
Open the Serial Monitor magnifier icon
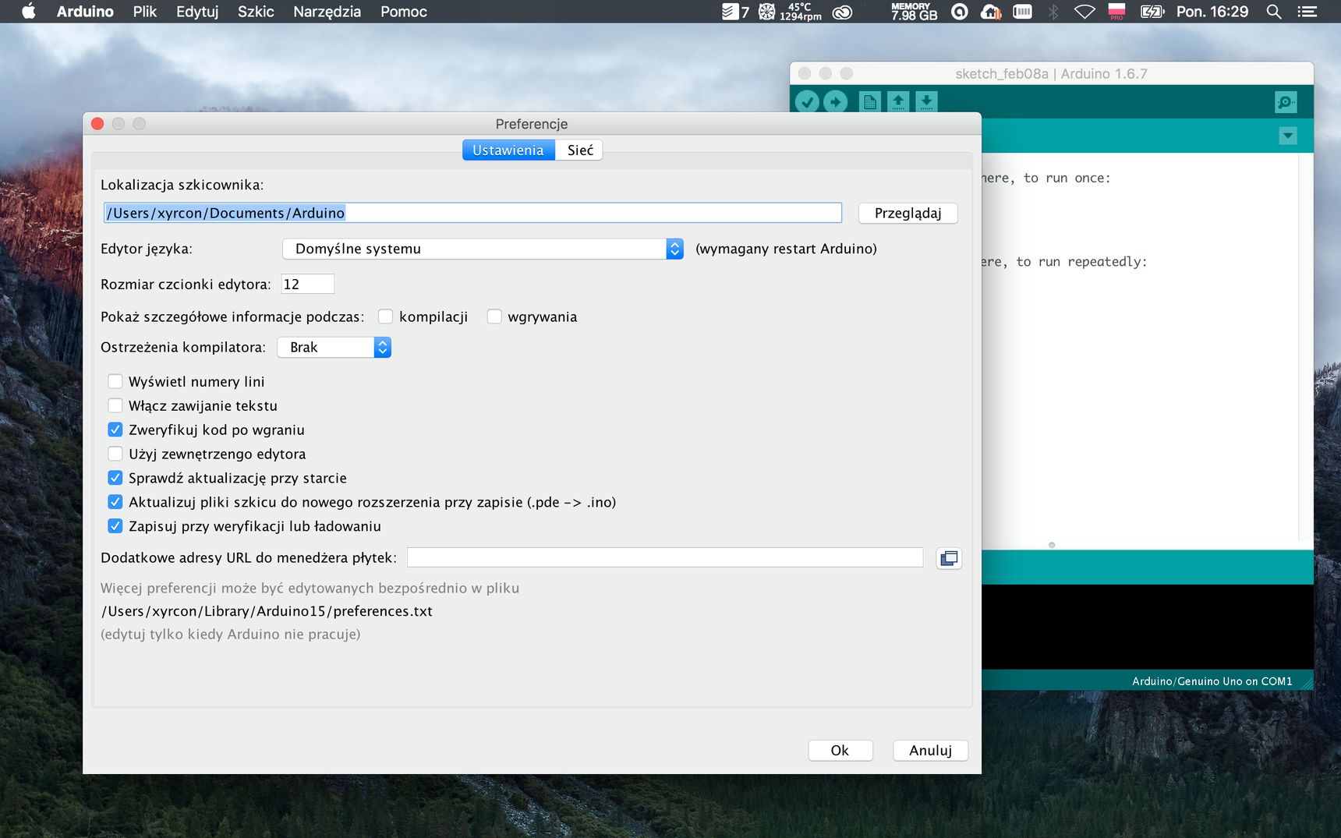click(x=1286, y=102)
